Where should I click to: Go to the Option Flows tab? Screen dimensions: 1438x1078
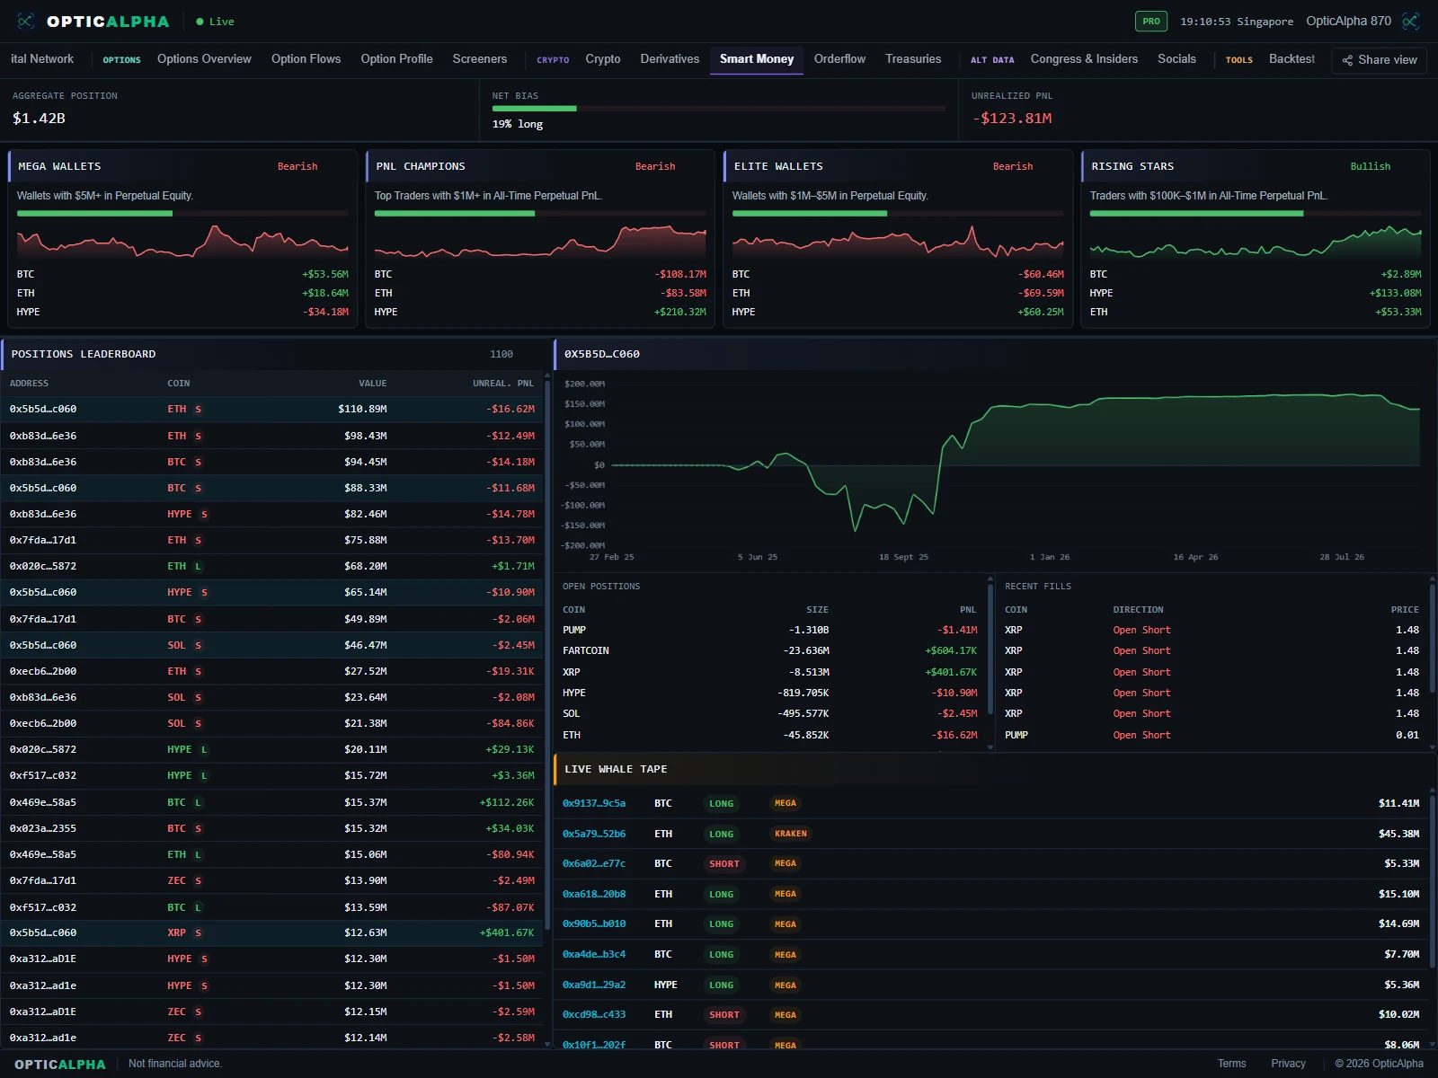306,59
